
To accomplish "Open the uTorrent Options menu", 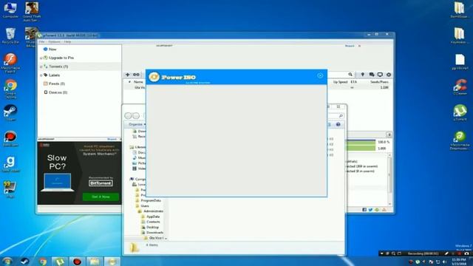I will [54, 41].
